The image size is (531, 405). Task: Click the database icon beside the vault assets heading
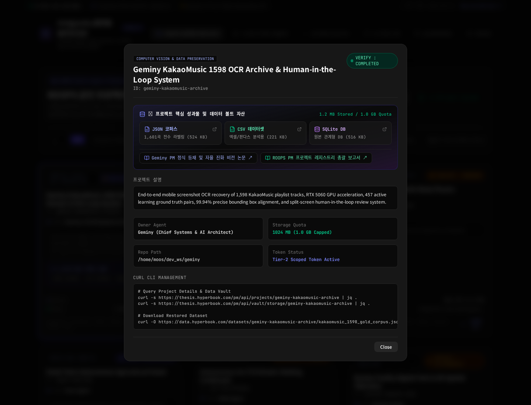[x=142, y=114]
